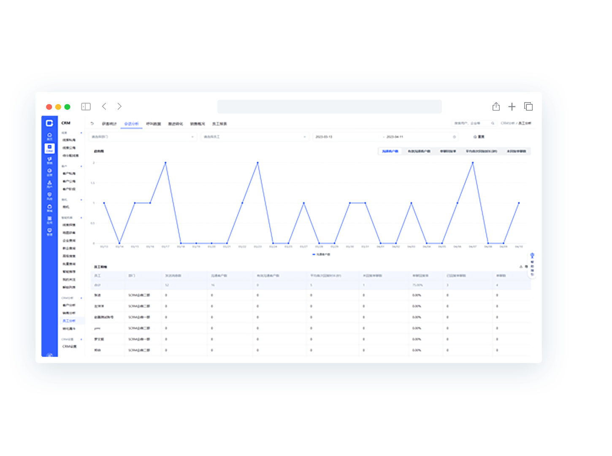Image resolution: width=612 pixels, height=456 pixels.
Task: Click the yimi employee name in the table
Action: click(x=97, y=328)
